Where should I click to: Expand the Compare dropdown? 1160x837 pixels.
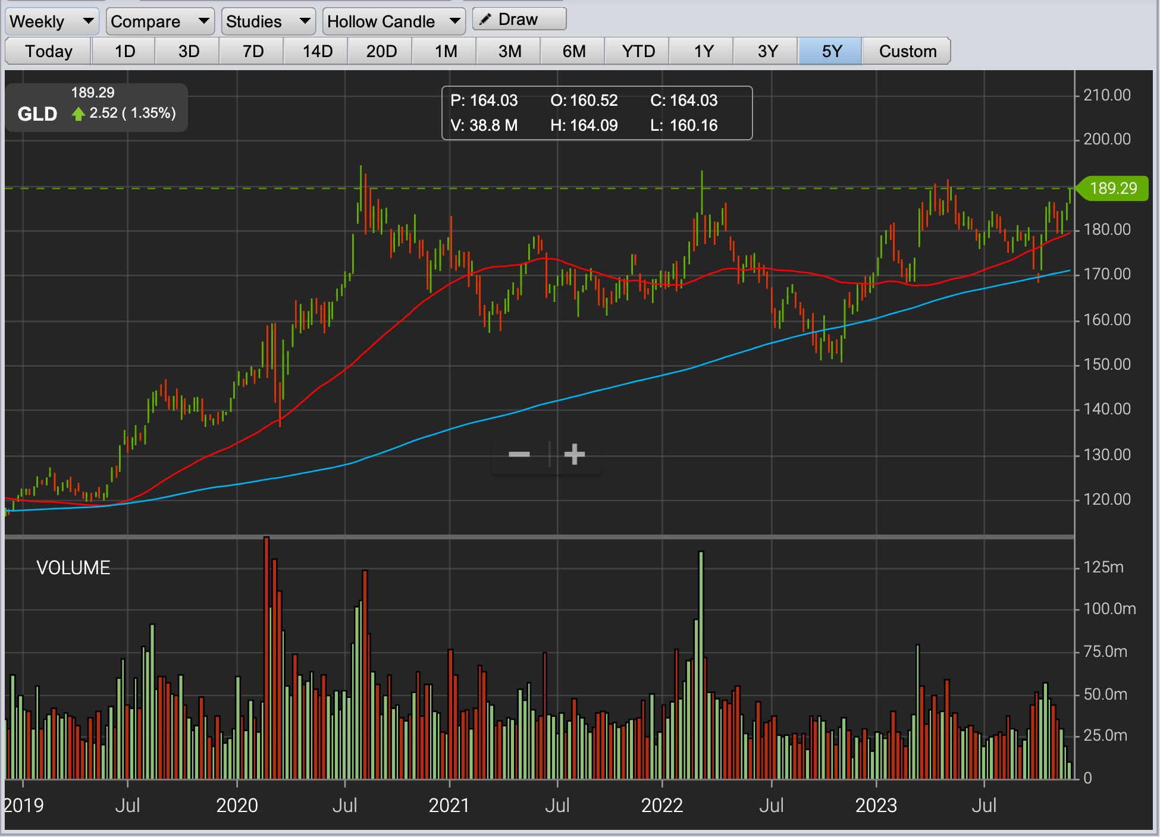[160, 21]
